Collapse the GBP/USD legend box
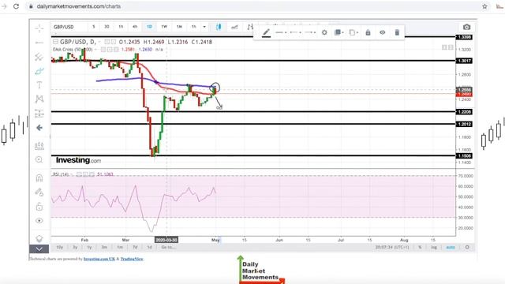Image resolution: width=505 pixels, height=284 pixels. point(55,42)
